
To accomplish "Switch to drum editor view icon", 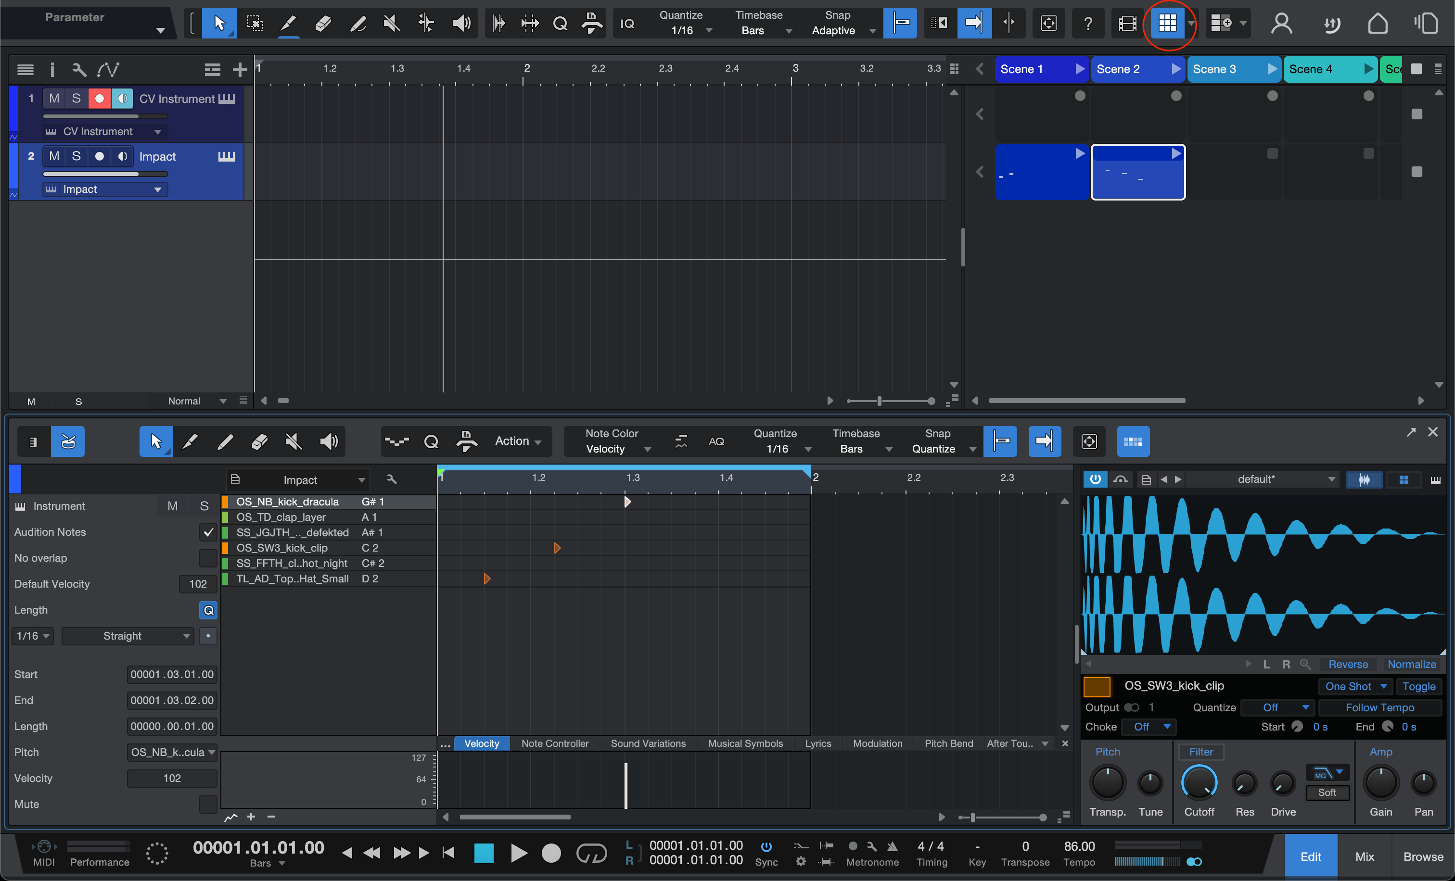I will tap(68, 441).
